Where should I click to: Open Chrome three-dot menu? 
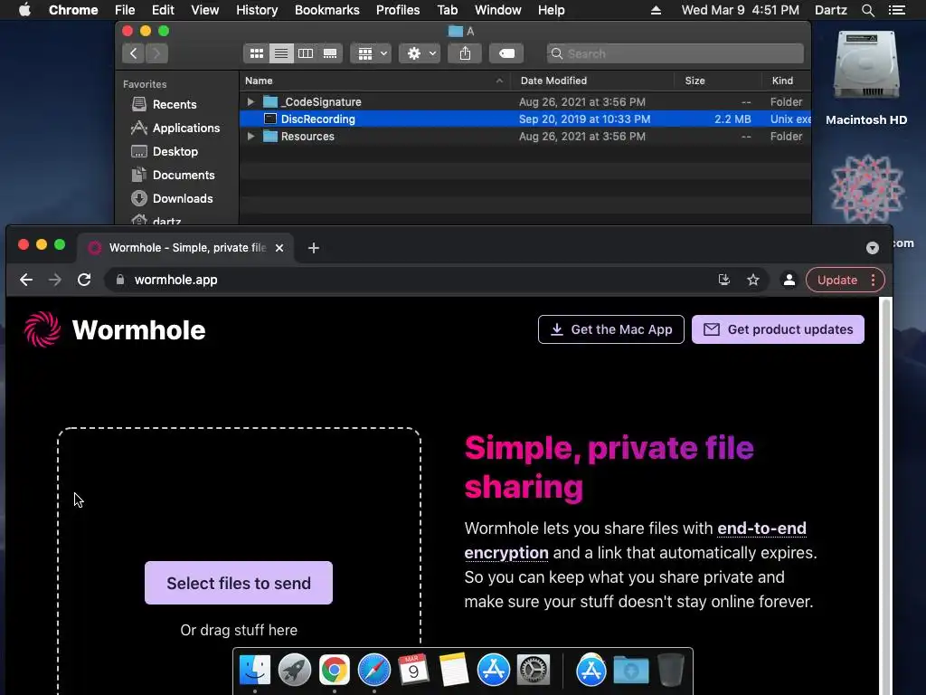(874, 281)
